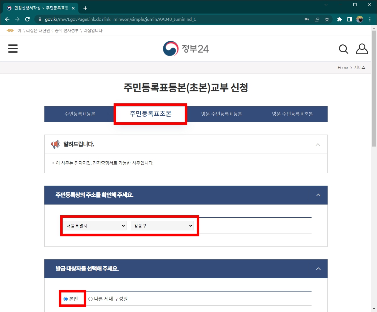The image size is (377, 312).
Task: Reload the current page
Action: [27, 19]
